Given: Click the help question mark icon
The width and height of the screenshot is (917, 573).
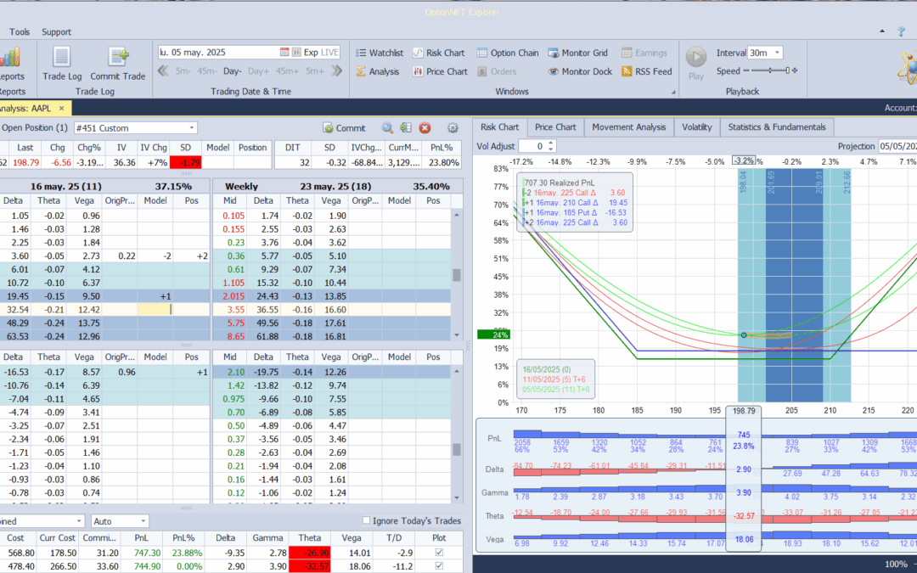Looking at the screenshot, I should tap(901, 31).
